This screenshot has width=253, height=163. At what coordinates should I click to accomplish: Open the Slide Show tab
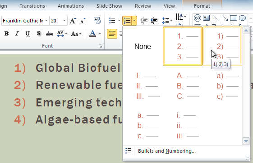(109, 6)
